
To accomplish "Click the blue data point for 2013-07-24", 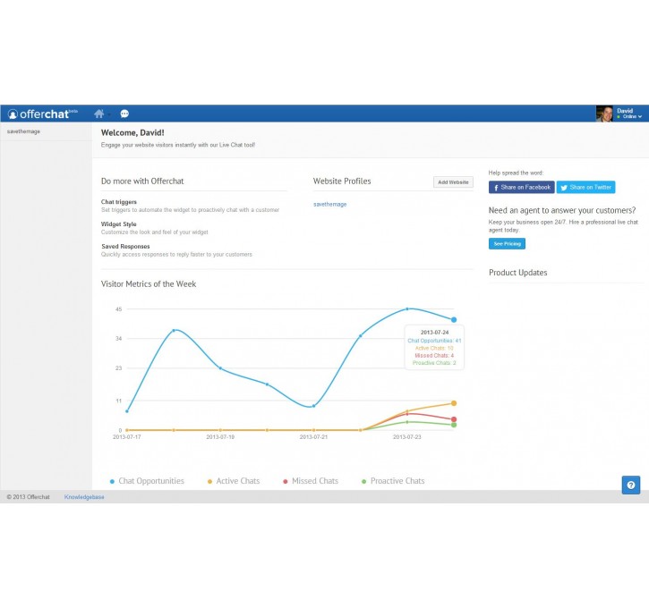I will (454, 320).
